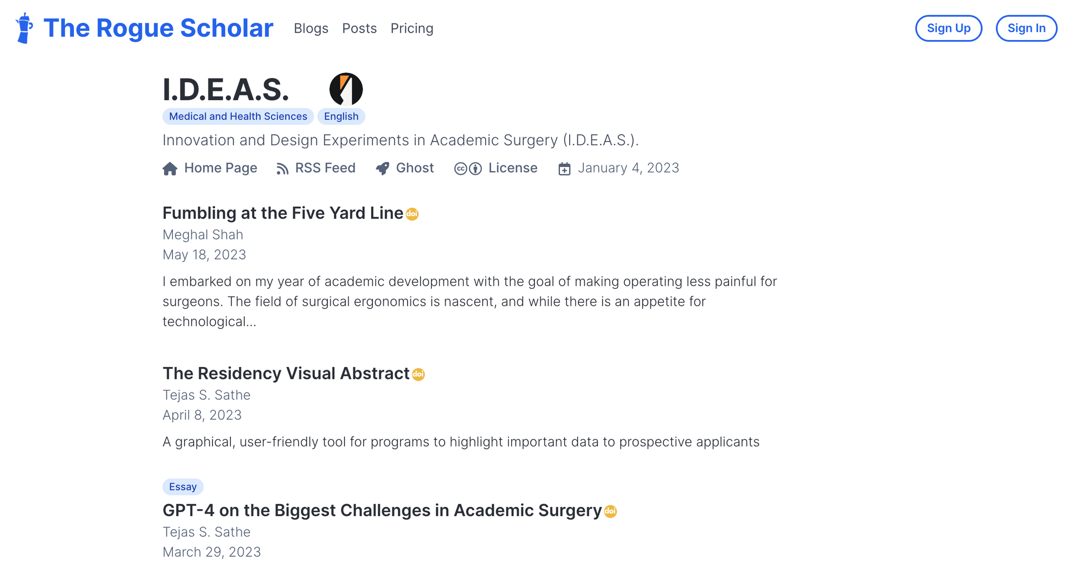
Task: Go to the Posts page
Action: [359, 28]
